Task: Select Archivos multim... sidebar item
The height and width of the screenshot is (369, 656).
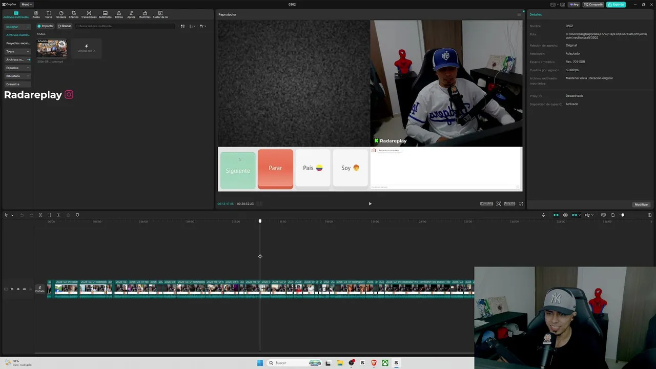Action: (17, 35)
